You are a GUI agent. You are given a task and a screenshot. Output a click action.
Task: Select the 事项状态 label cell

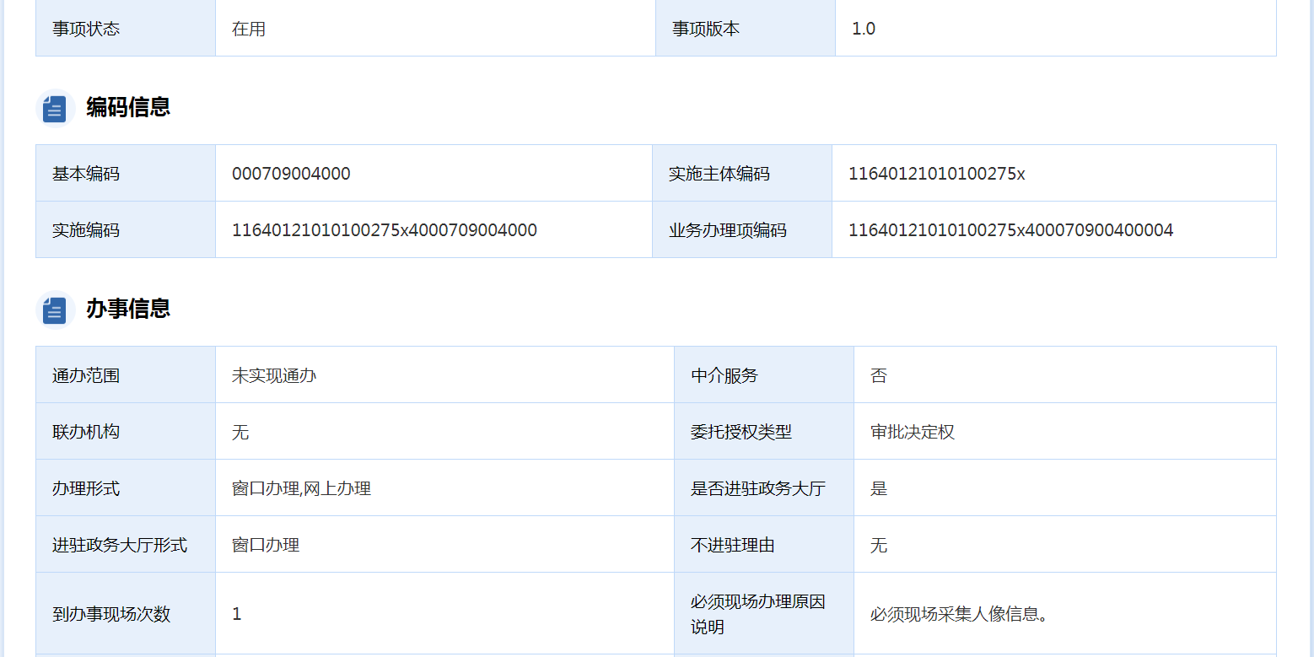point(126,29)
